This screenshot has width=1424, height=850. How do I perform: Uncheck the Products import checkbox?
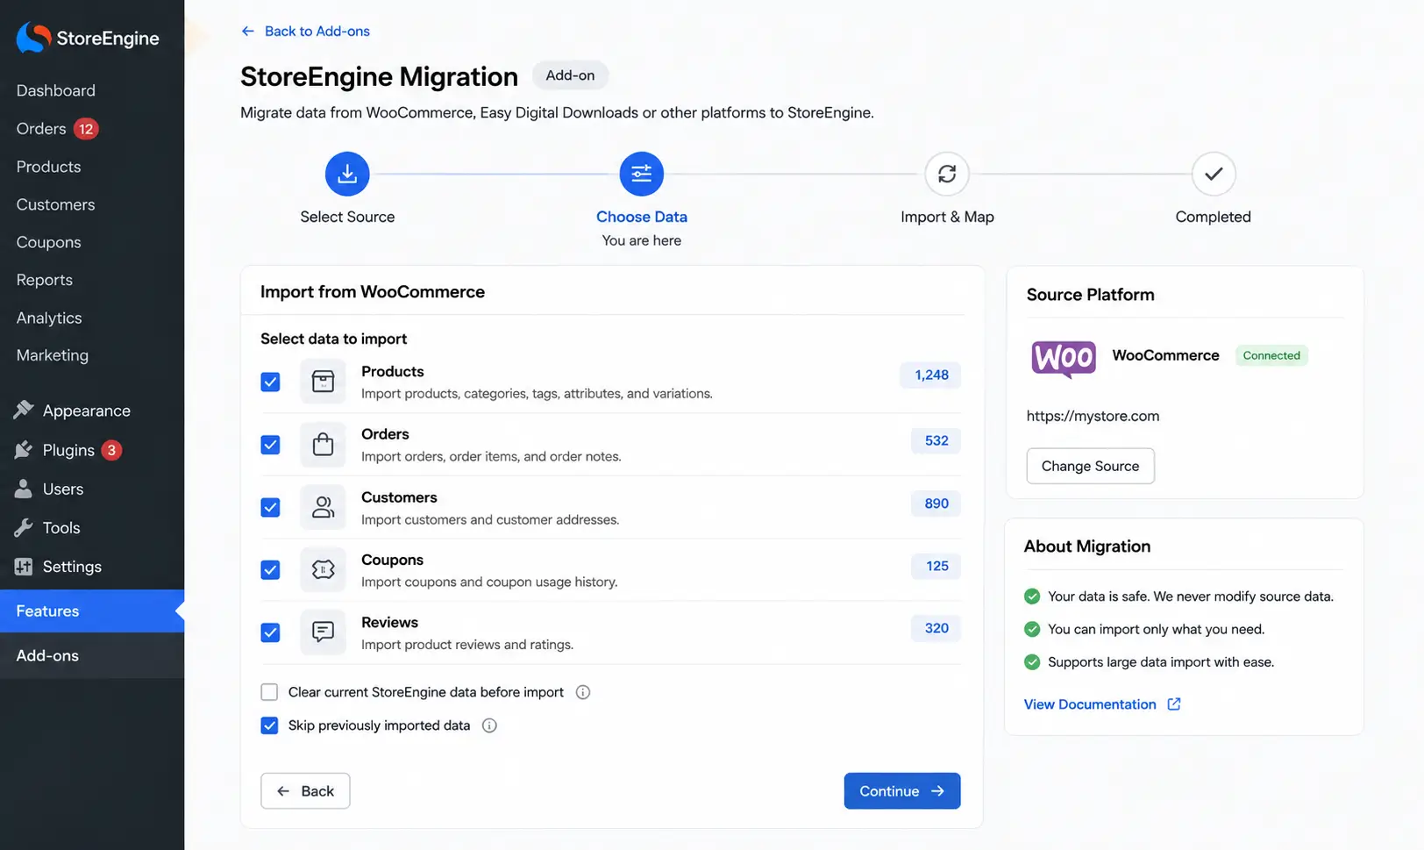click(x=270, y=382)
